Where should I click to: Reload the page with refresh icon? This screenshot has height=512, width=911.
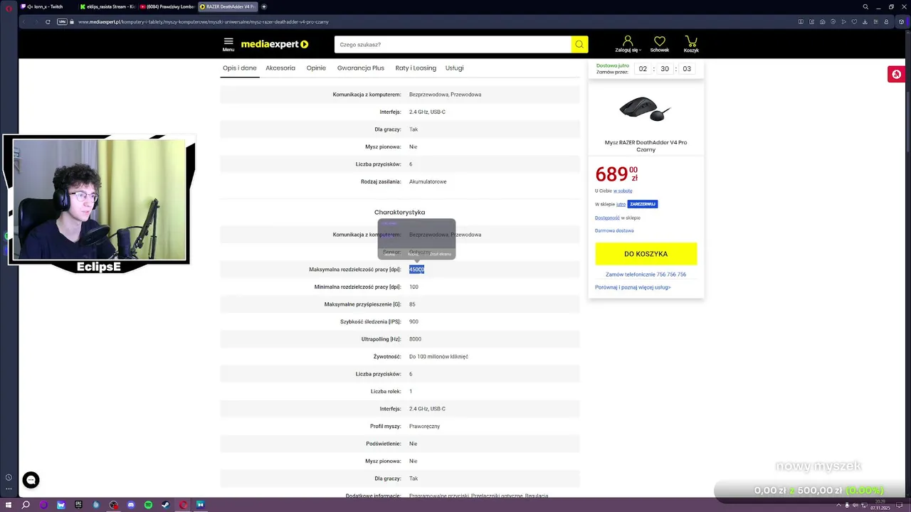[48, 21]
